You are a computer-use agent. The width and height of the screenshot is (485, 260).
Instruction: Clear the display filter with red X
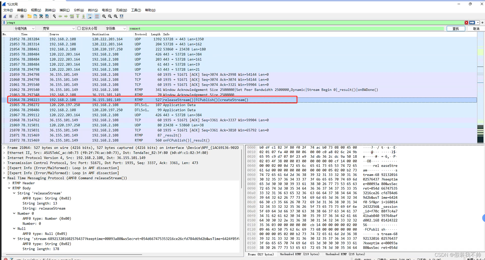point(466,23)
